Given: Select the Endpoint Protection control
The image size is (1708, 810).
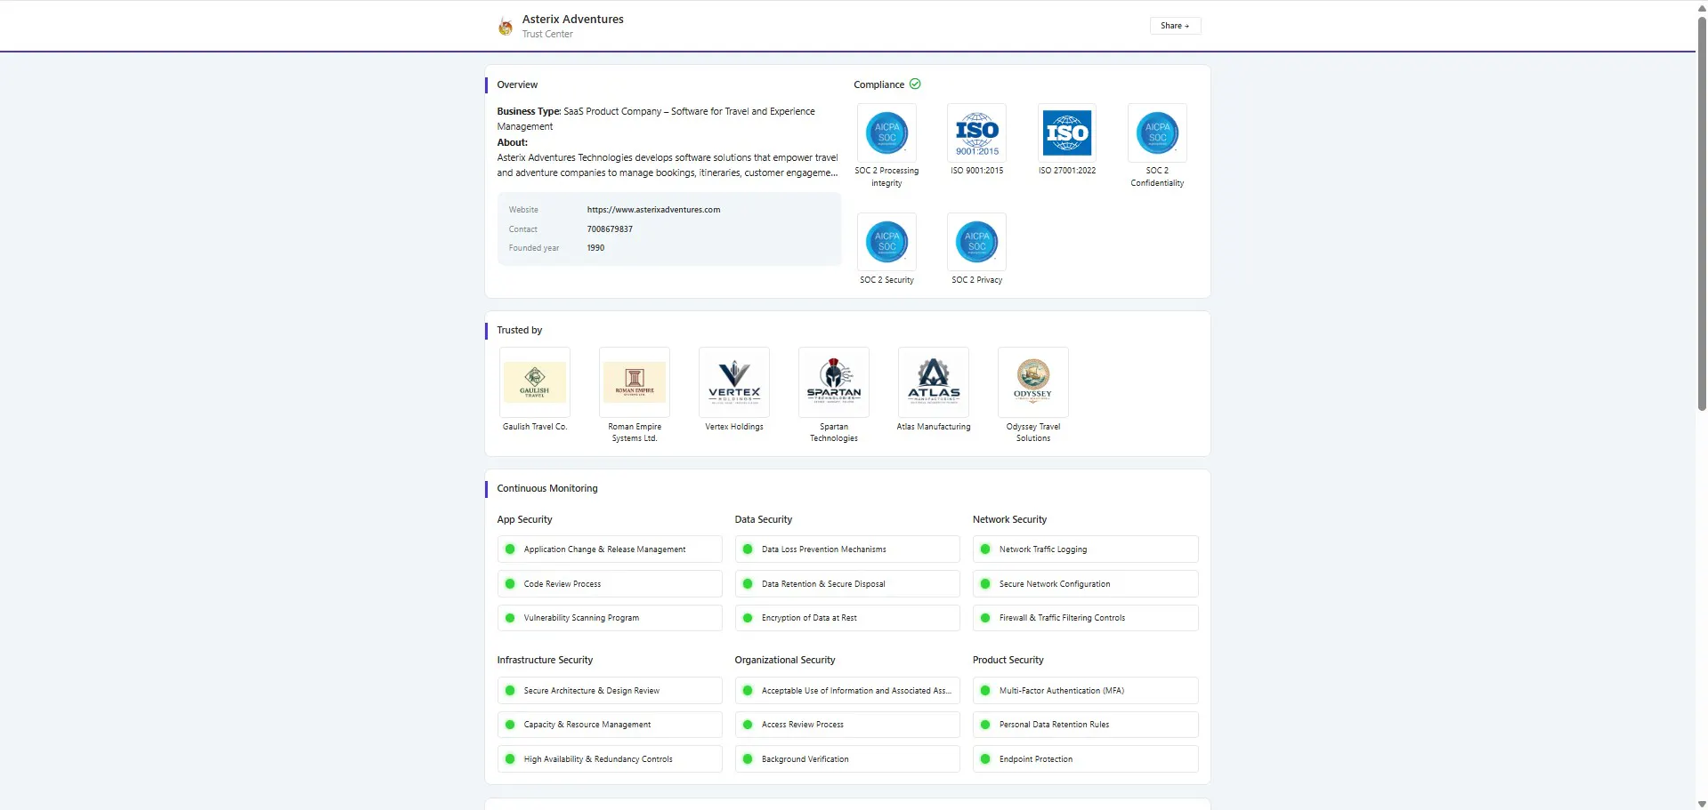Looking at the screenshot, I should 1085,759.
